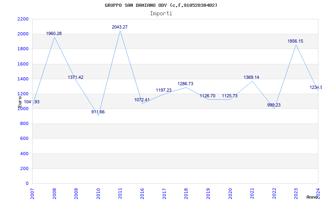Click the 2000 y-axis tick label

23,34
